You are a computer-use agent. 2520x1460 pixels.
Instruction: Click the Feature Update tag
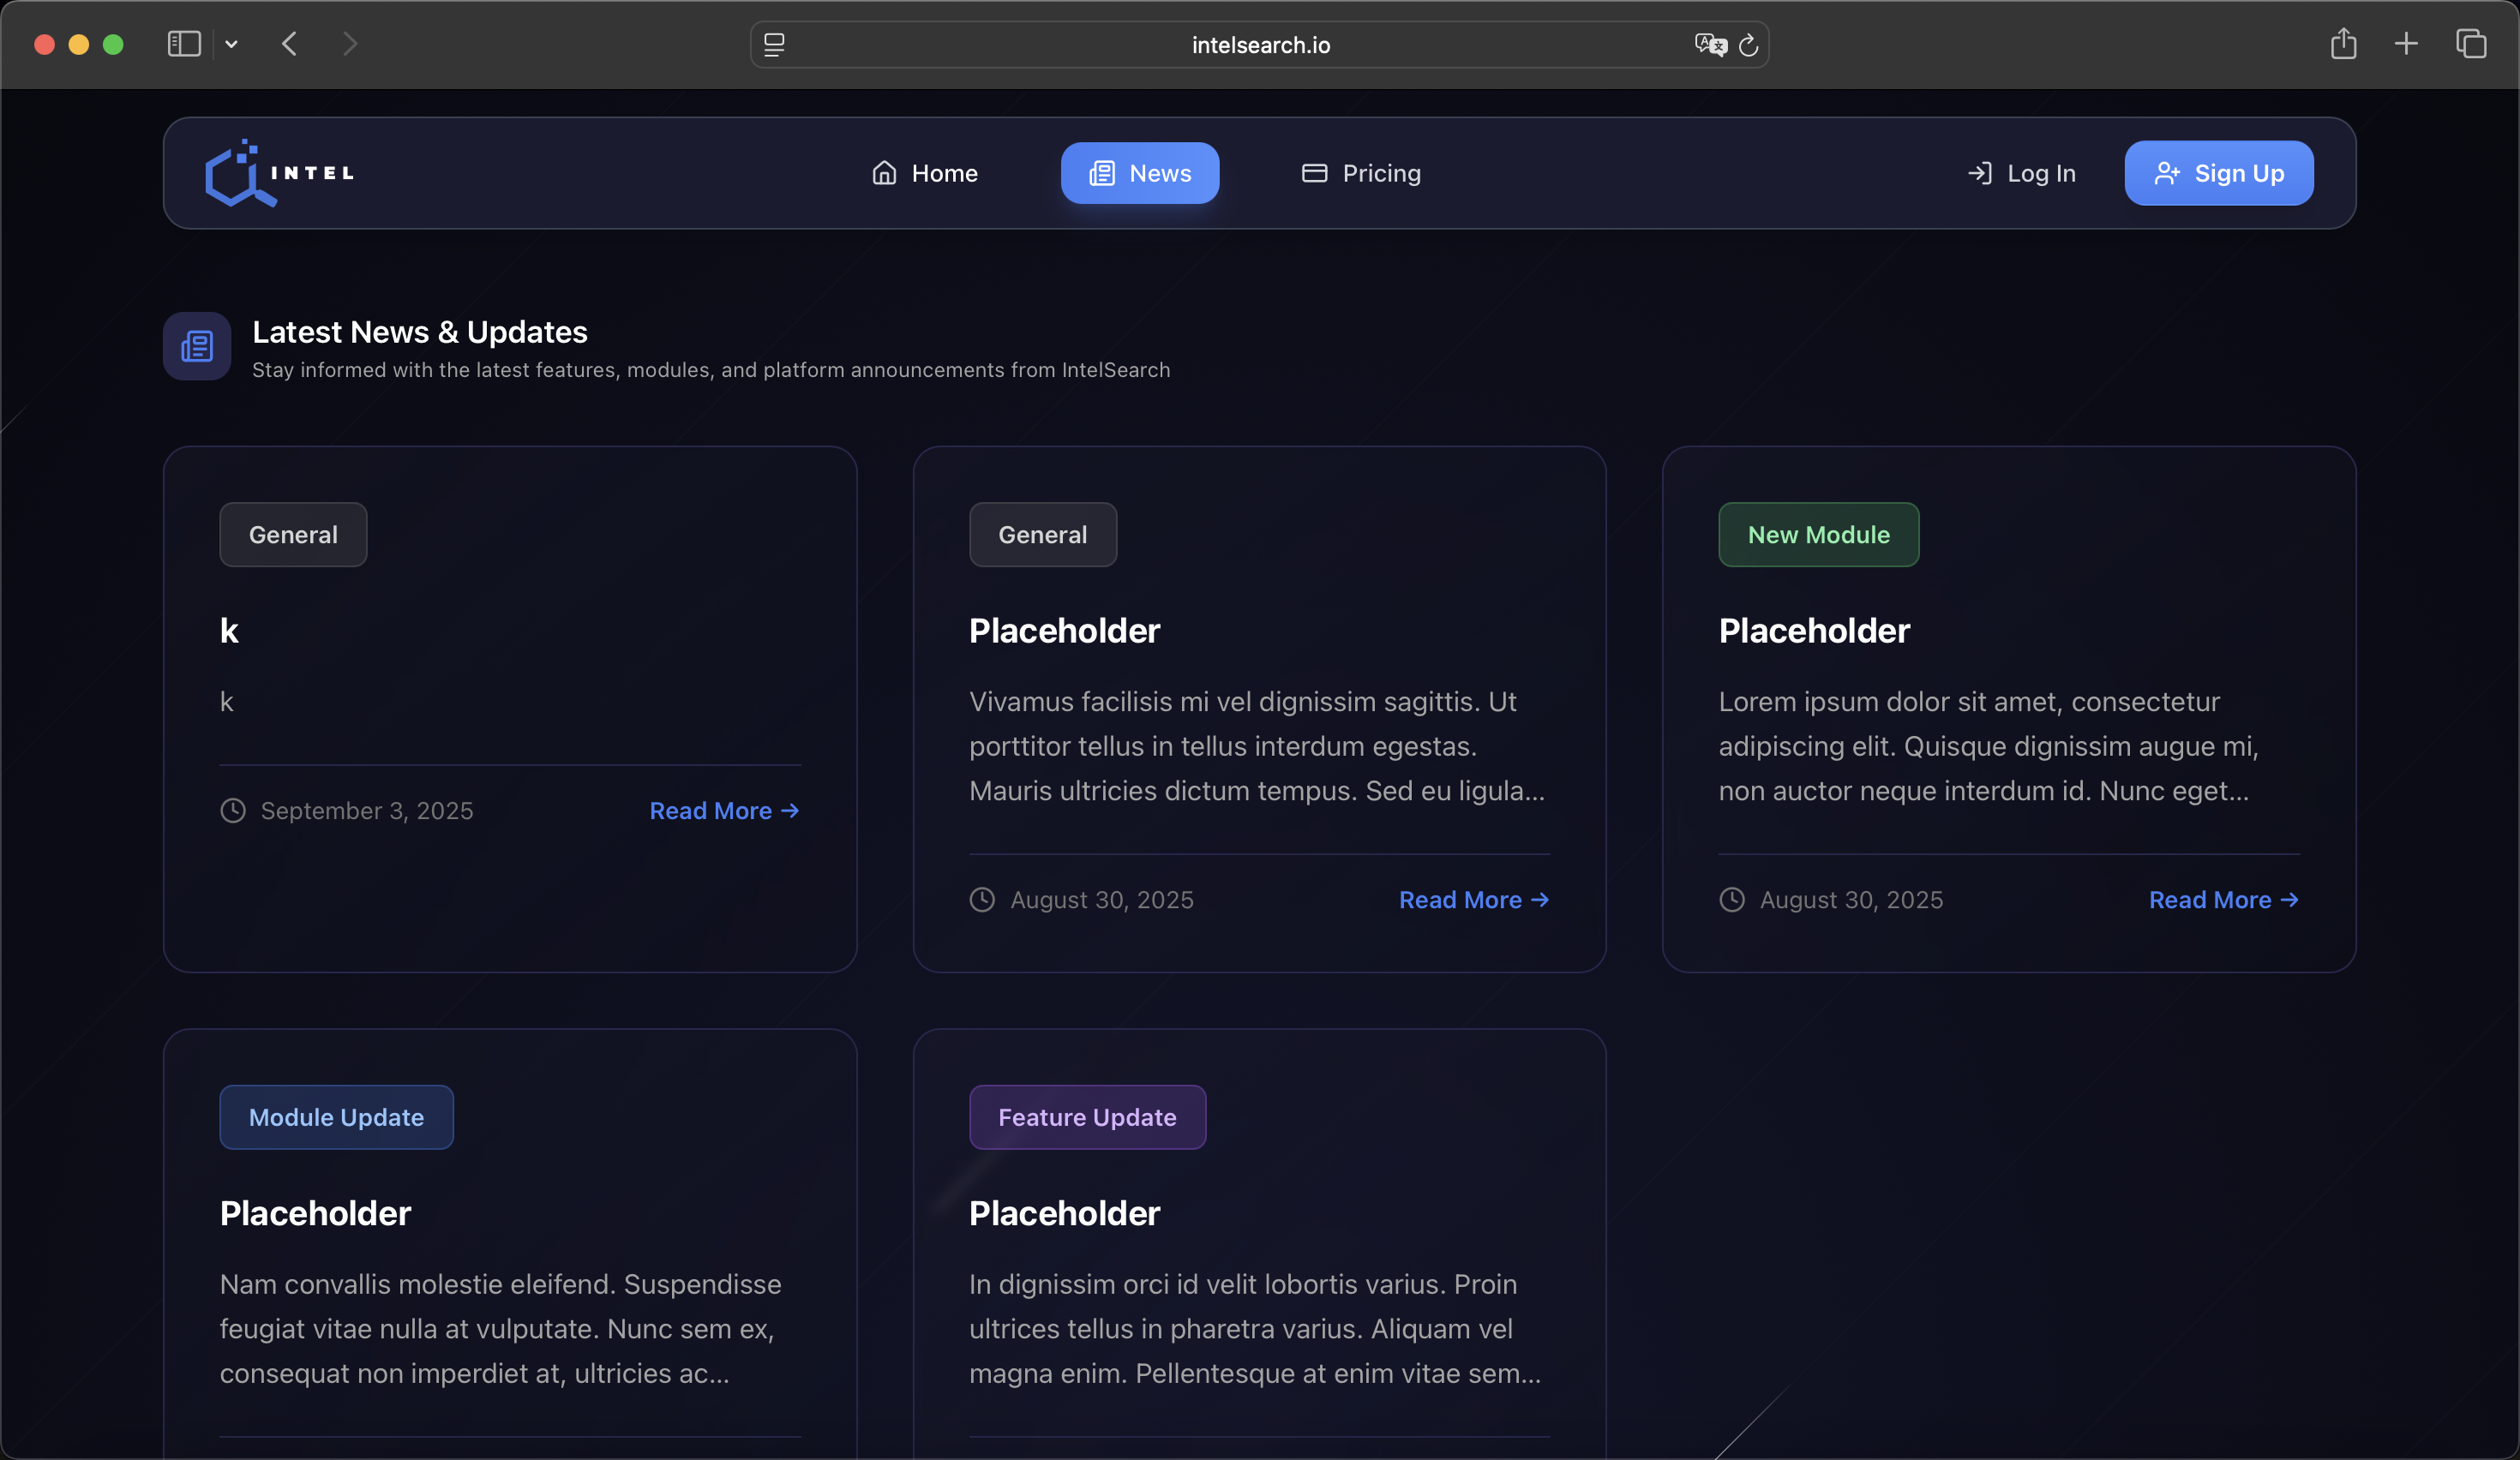coord(1087,1117)
